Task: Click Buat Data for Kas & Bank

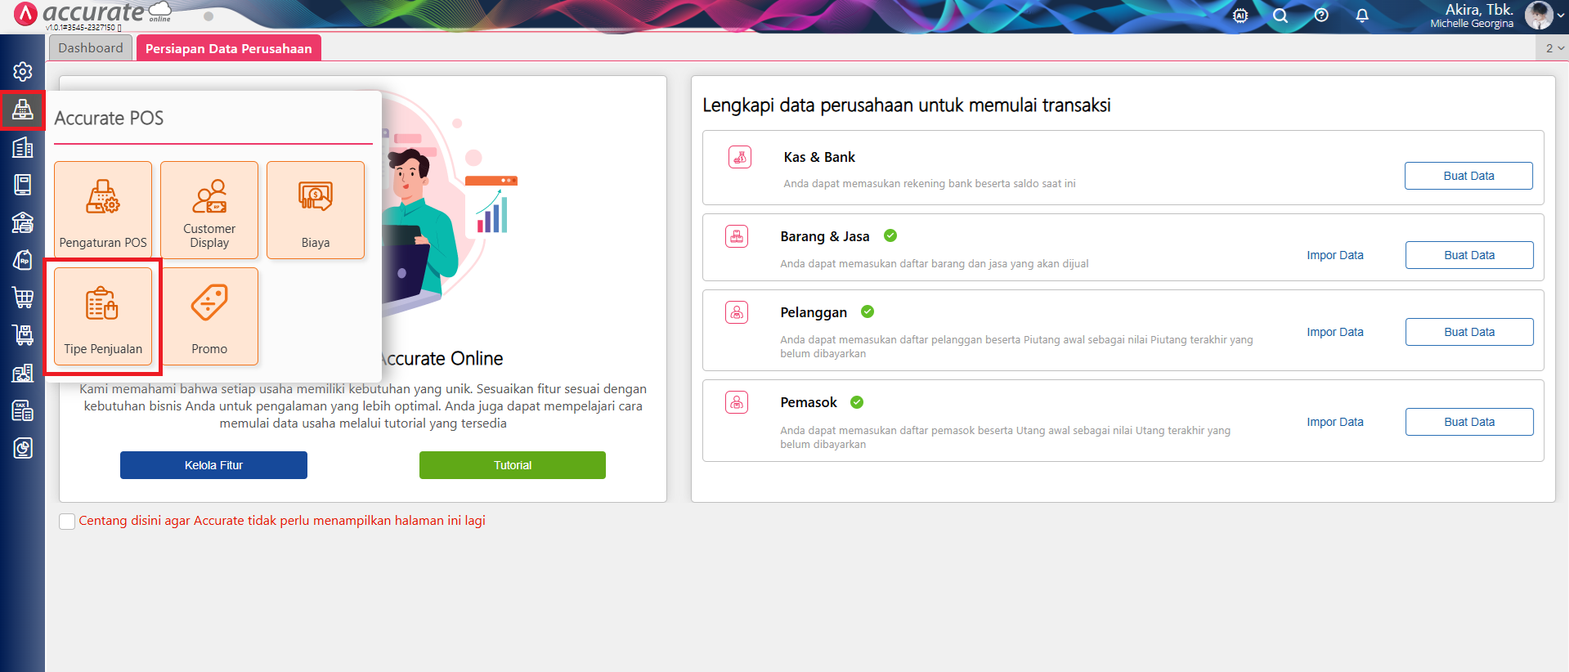Action: click(1468, 176)
